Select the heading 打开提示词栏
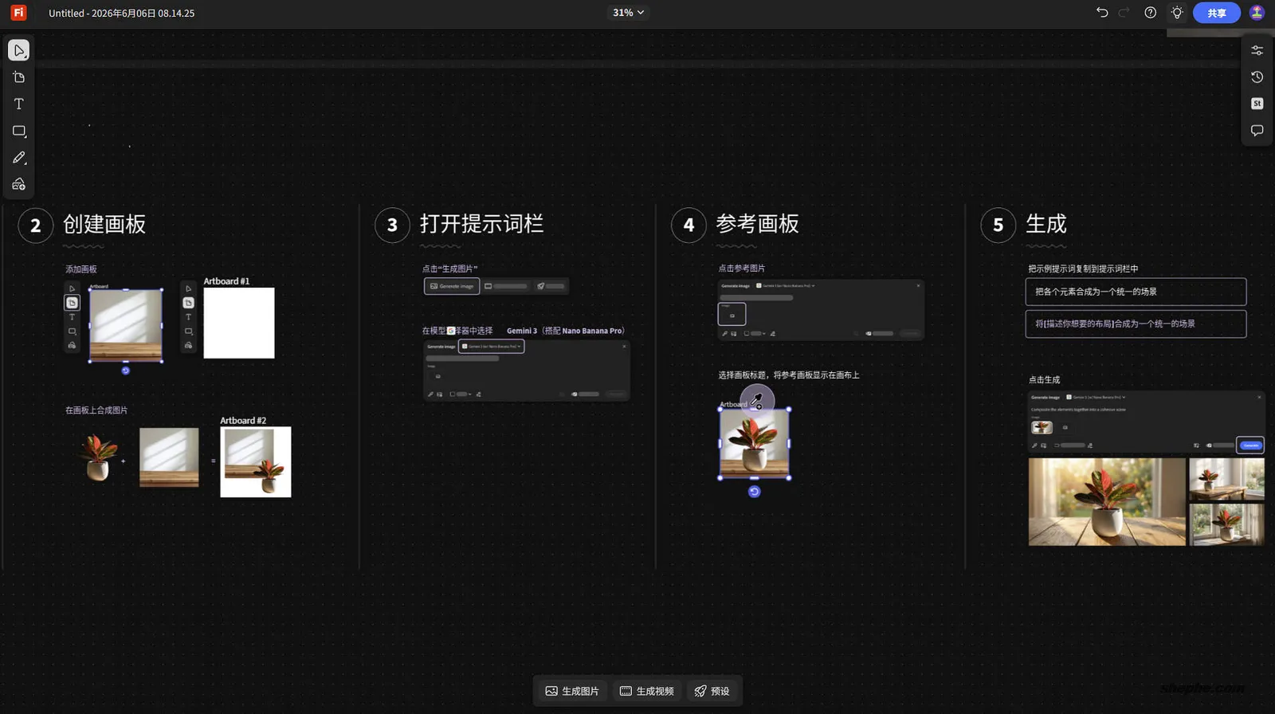This screenshot has height=714, width=1275. [x=481, y=224]
